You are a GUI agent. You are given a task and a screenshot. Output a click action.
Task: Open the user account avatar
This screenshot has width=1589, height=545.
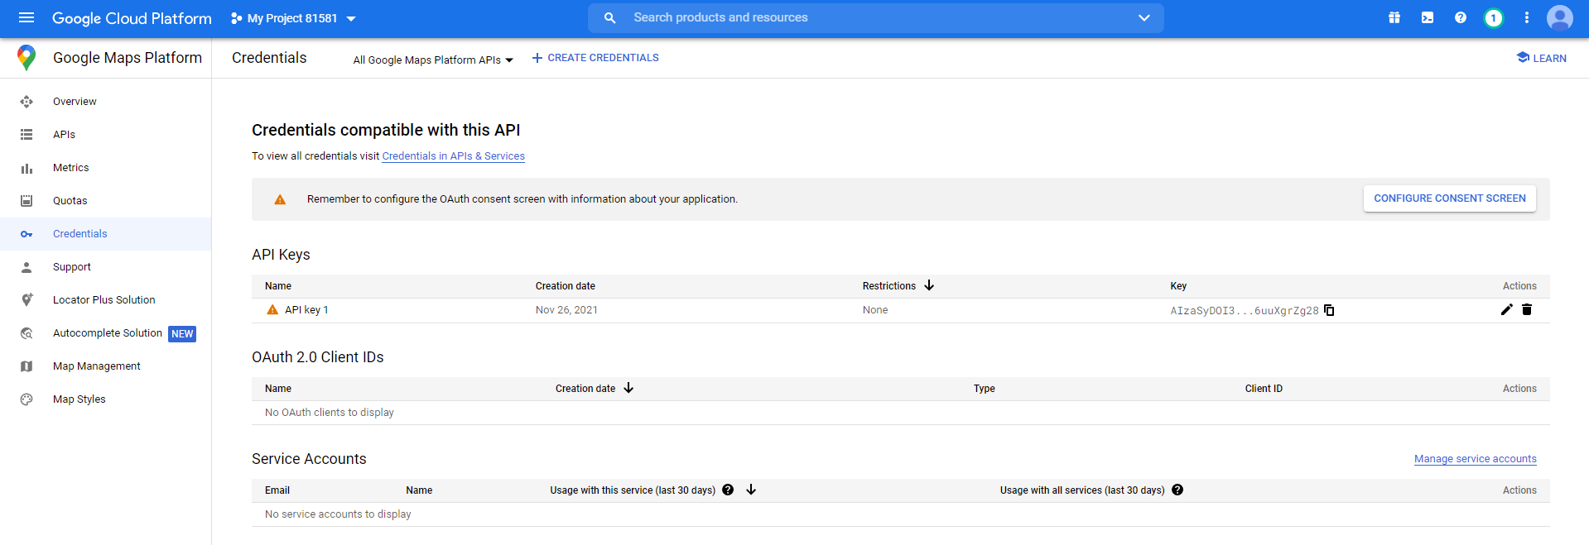click(1559, 17)
